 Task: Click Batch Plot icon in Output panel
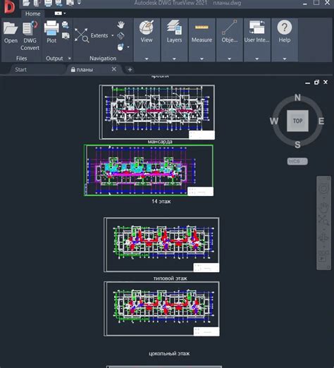tap(66, 25)
